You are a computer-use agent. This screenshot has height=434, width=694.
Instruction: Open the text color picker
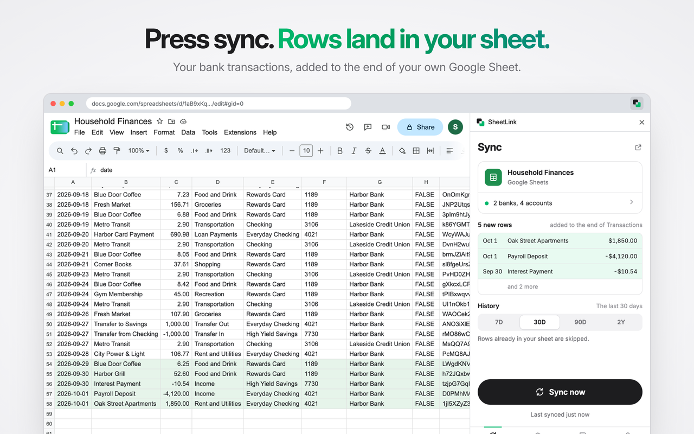click(382, 151)
